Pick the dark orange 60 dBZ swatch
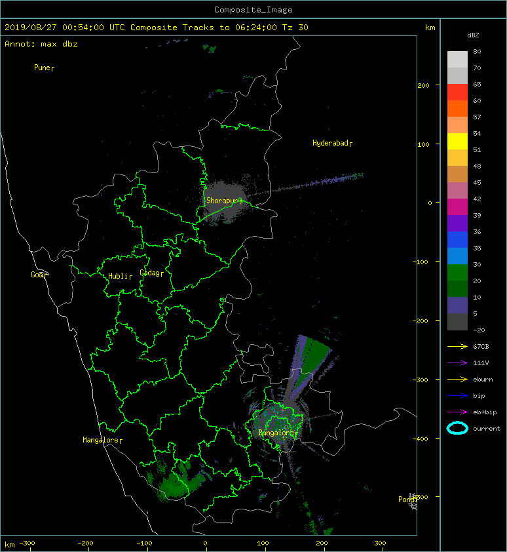Screen dimensions: 507x552 pos(457,108)
